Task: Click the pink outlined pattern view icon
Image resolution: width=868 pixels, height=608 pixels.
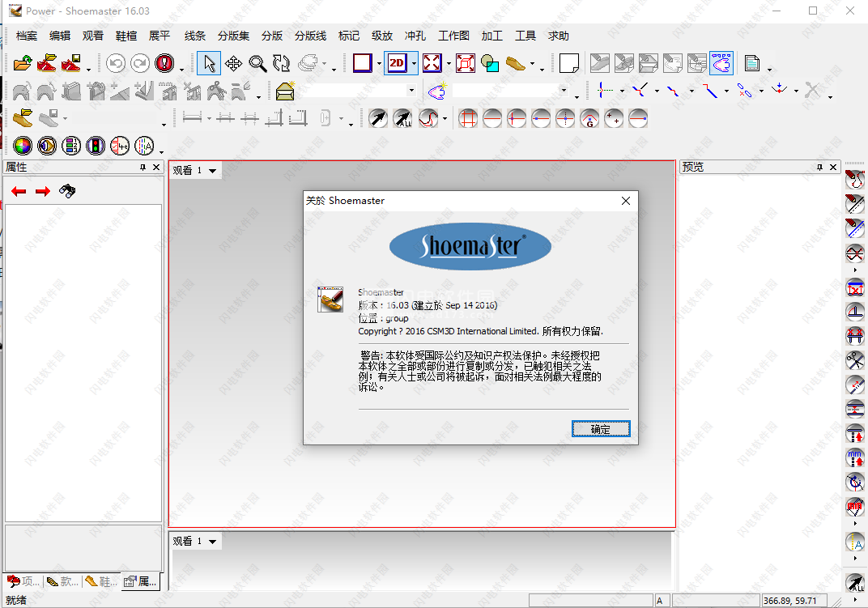Action: point(721,63)
